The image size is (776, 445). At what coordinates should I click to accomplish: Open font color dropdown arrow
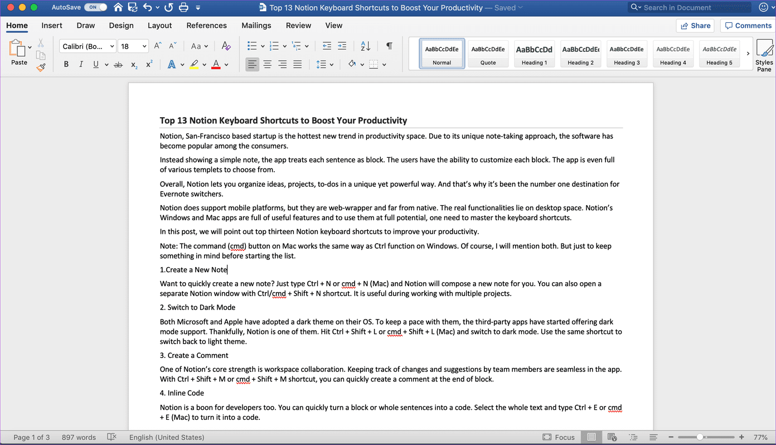[226, 65]
